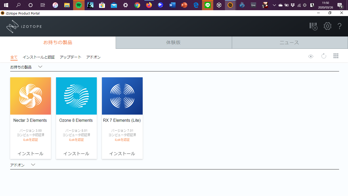
Task: Open Ableton Live from the taskbar
Action: tap(253, 5)
